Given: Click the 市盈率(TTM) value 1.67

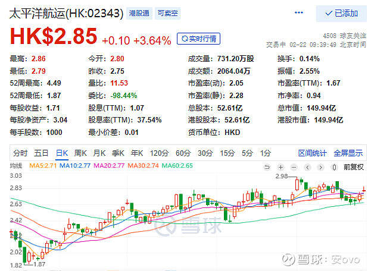Looking at the screenshot, I should click(333, 83).
